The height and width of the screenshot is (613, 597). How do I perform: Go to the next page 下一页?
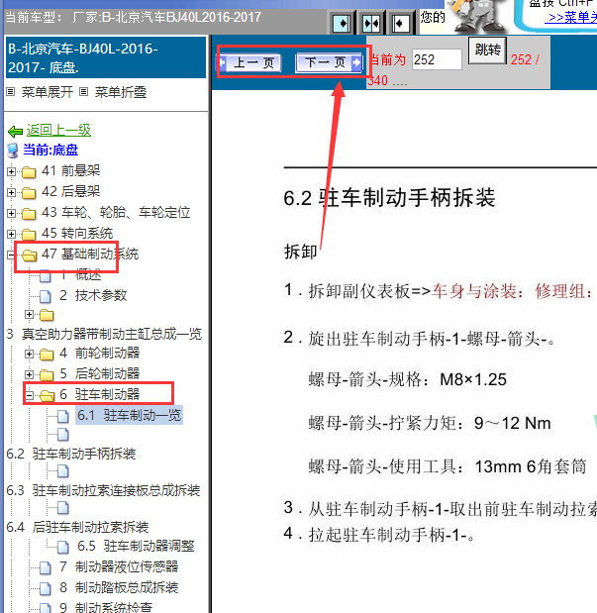click(x=329, y=62)
